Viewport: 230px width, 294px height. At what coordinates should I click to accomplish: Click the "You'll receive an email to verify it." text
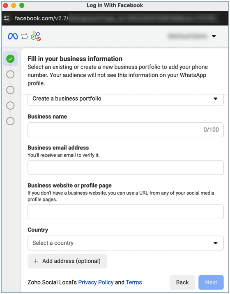64,155
